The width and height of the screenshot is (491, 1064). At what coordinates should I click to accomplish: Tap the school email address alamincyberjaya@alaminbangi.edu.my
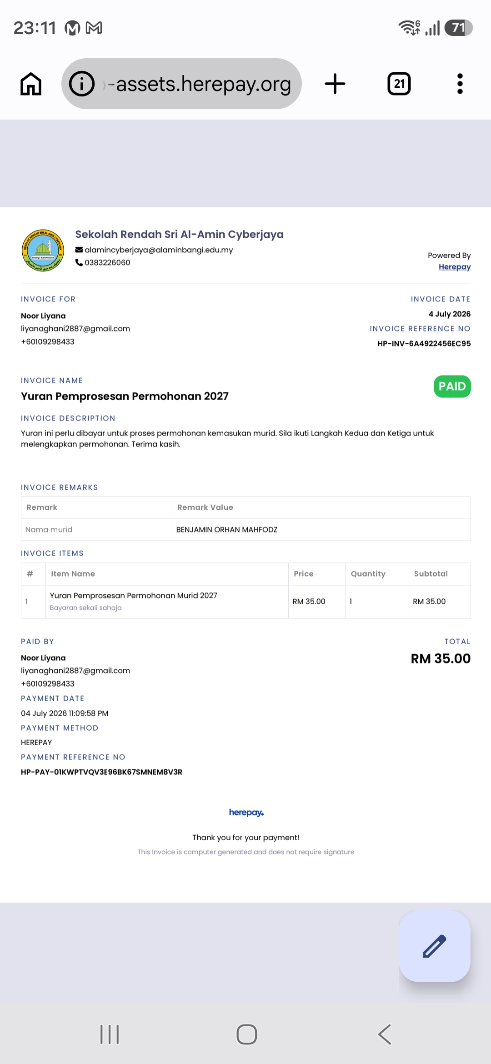coord(159,250)
